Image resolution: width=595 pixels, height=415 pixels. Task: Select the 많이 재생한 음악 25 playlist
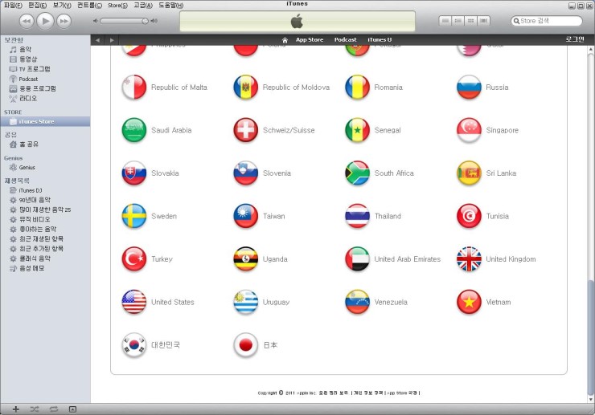pyautogui.click(x=45, y=210)
